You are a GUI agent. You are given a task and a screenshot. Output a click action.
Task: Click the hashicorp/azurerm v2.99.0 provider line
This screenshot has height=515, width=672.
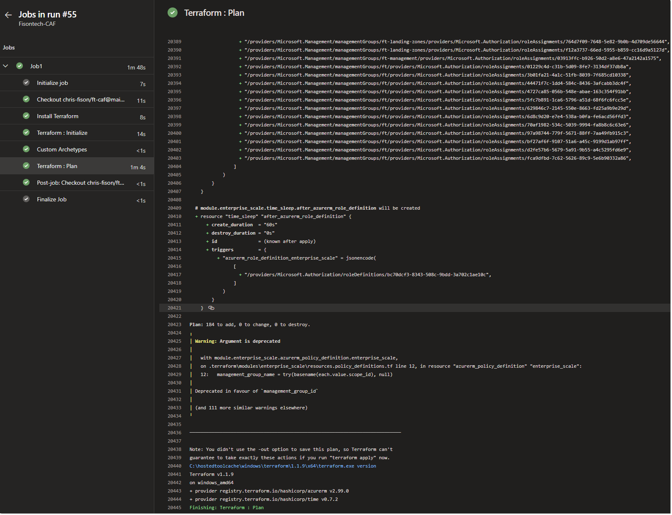point(269,491)
